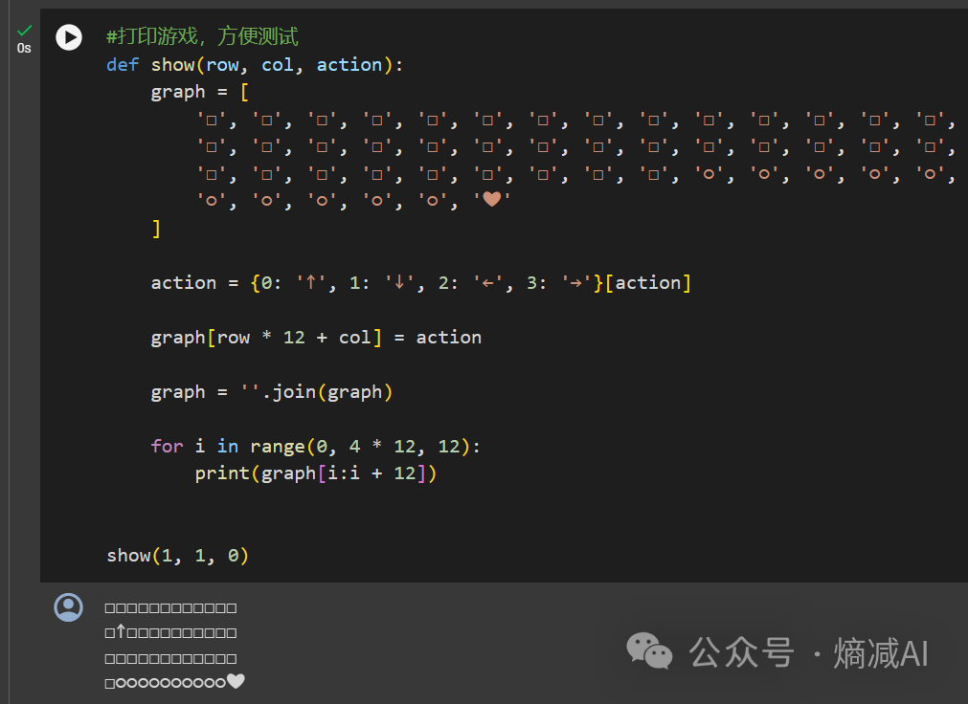
Task: Click the line 'def show(row, col, action):'
Action: click(x=255, y=65)
